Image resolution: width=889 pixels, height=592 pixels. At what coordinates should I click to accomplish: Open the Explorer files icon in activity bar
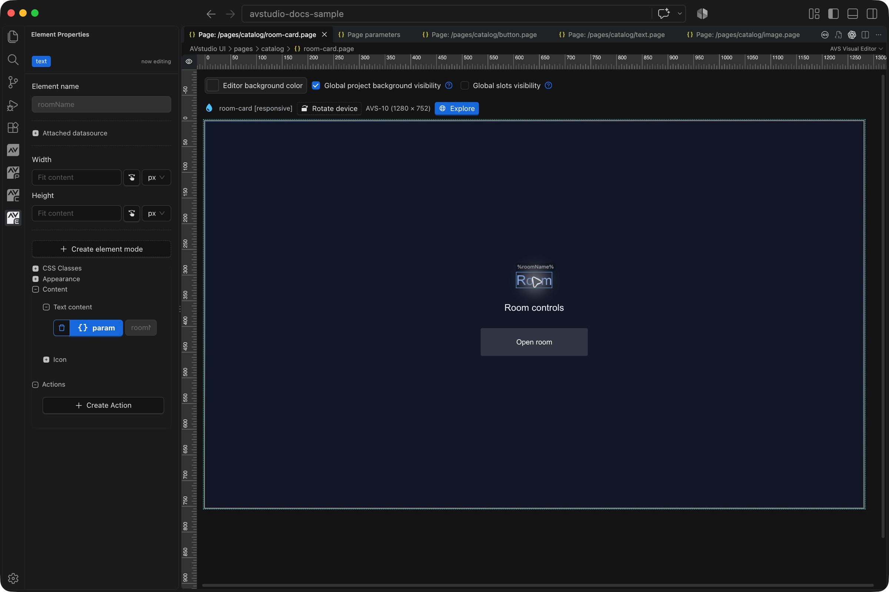(13, 37)
